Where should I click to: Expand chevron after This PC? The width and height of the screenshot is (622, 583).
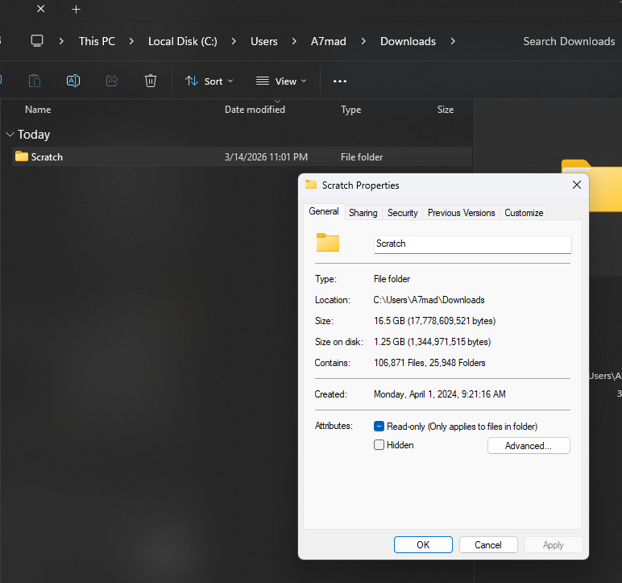tap(131, 41)
